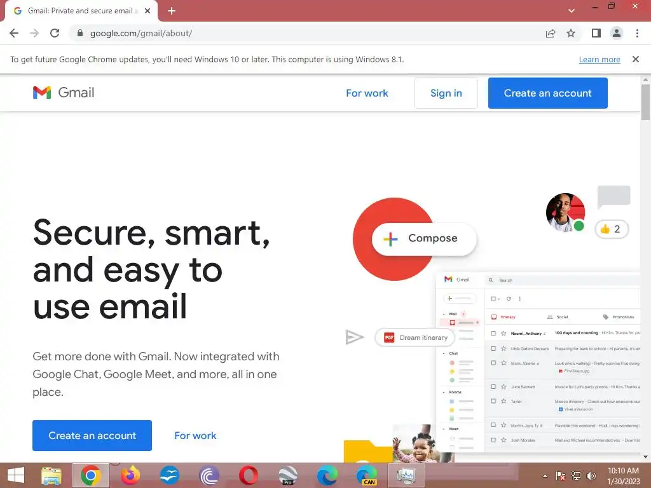The height and width of the screenshot is (488, 651).
Task: Click the volume speaker tray icon
Action: coord(591,476)
